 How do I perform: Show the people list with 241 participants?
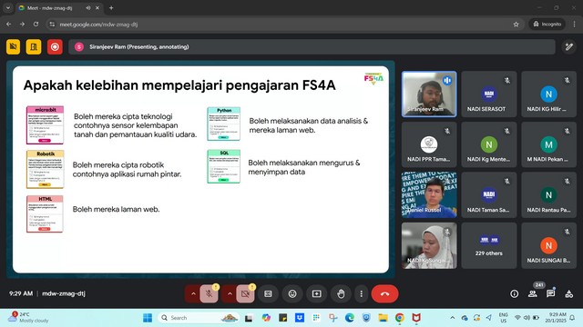533,293
